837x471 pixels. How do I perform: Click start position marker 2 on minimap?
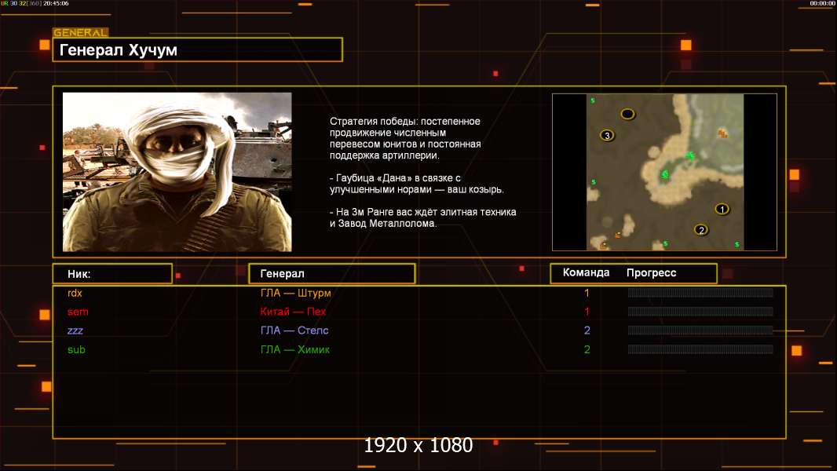(701, 230)
